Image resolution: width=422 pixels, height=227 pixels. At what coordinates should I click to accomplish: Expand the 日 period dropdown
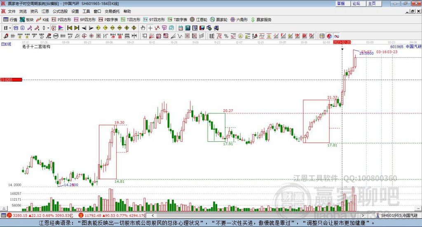tap(10, 28)
